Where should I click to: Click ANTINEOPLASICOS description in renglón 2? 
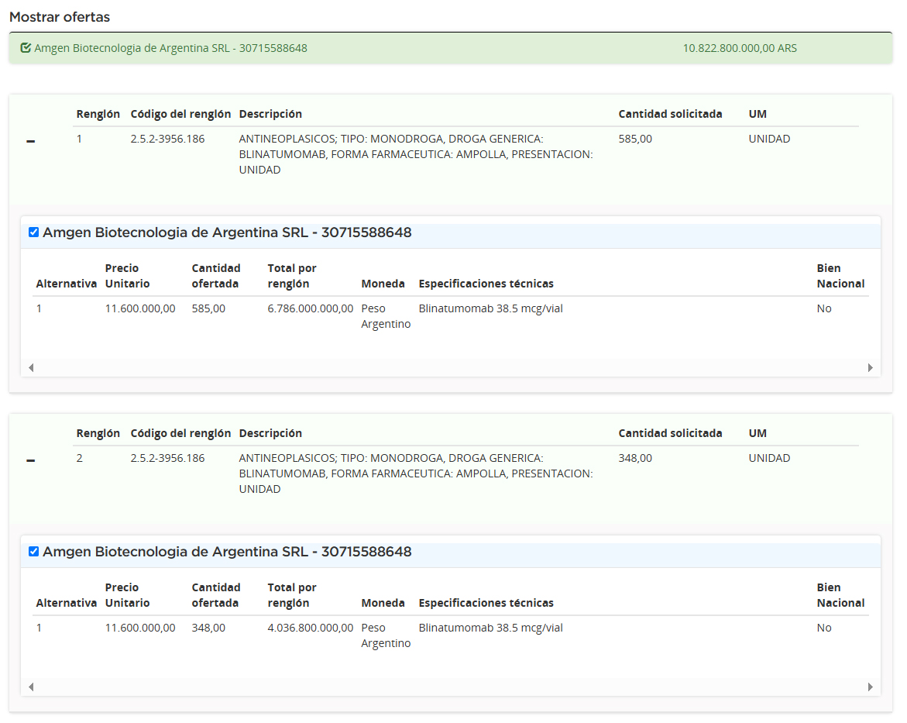pos(416,473)
